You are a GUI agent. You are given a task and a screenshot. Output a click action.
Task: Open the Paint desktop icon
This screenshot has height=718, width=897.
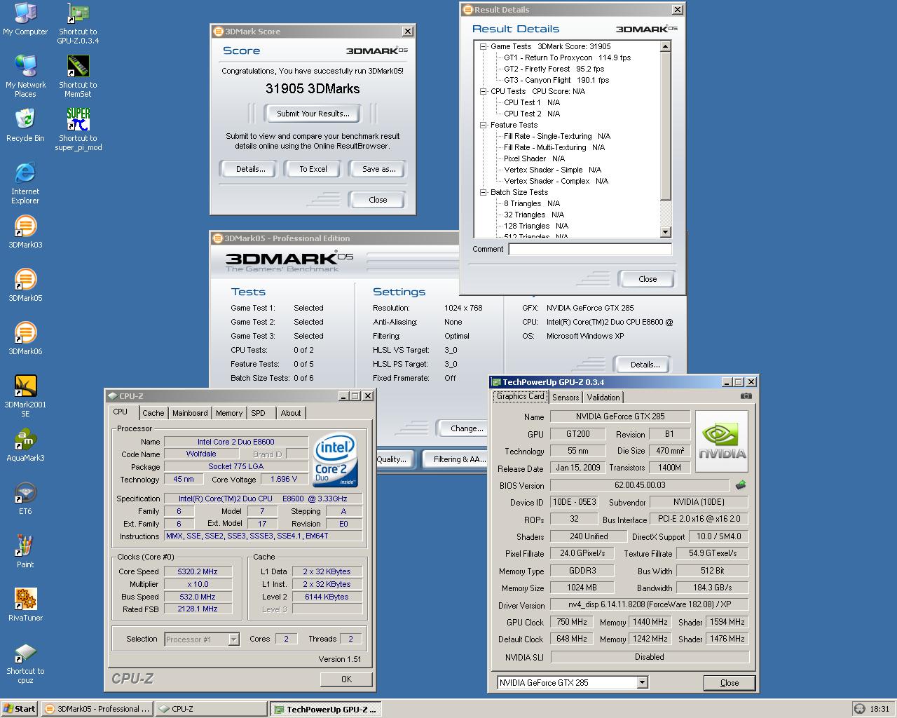(x=25, y=552)
